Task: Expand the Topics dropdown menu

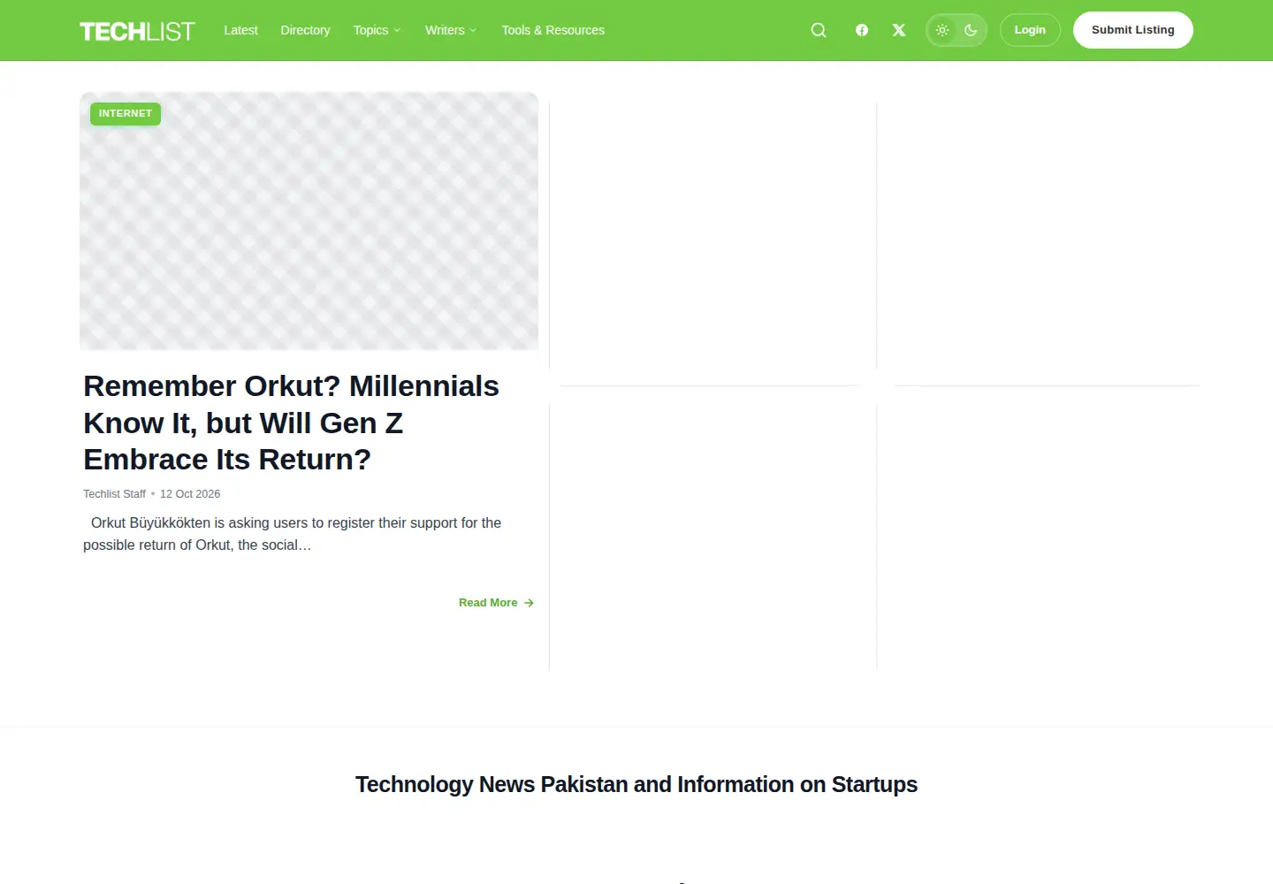Action: (377, 30)
